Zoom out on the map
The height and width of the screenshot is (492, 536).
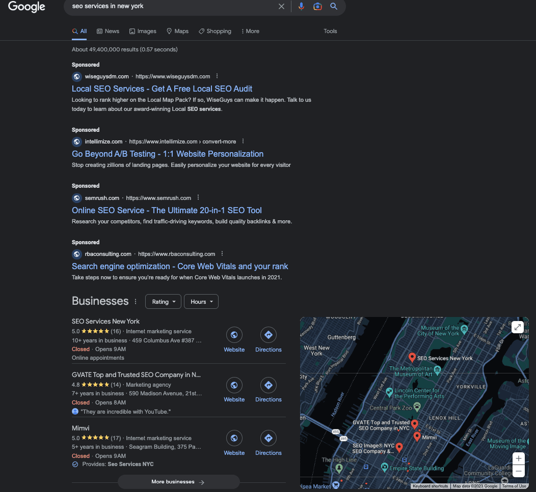519,471
